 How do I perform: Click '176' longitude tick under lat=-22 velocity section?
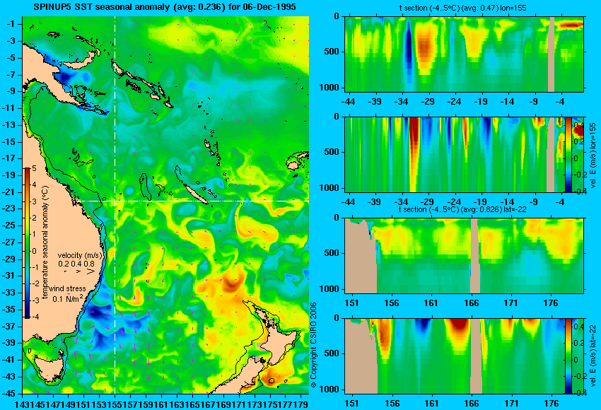(x=552, y=404)
